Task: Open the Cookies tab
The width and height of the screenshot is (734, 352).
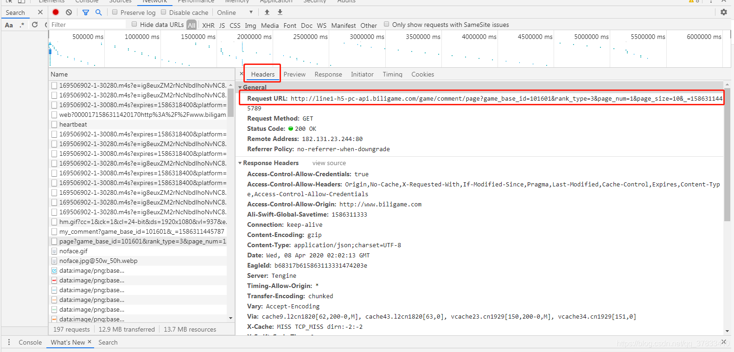Action: (423, 74)
